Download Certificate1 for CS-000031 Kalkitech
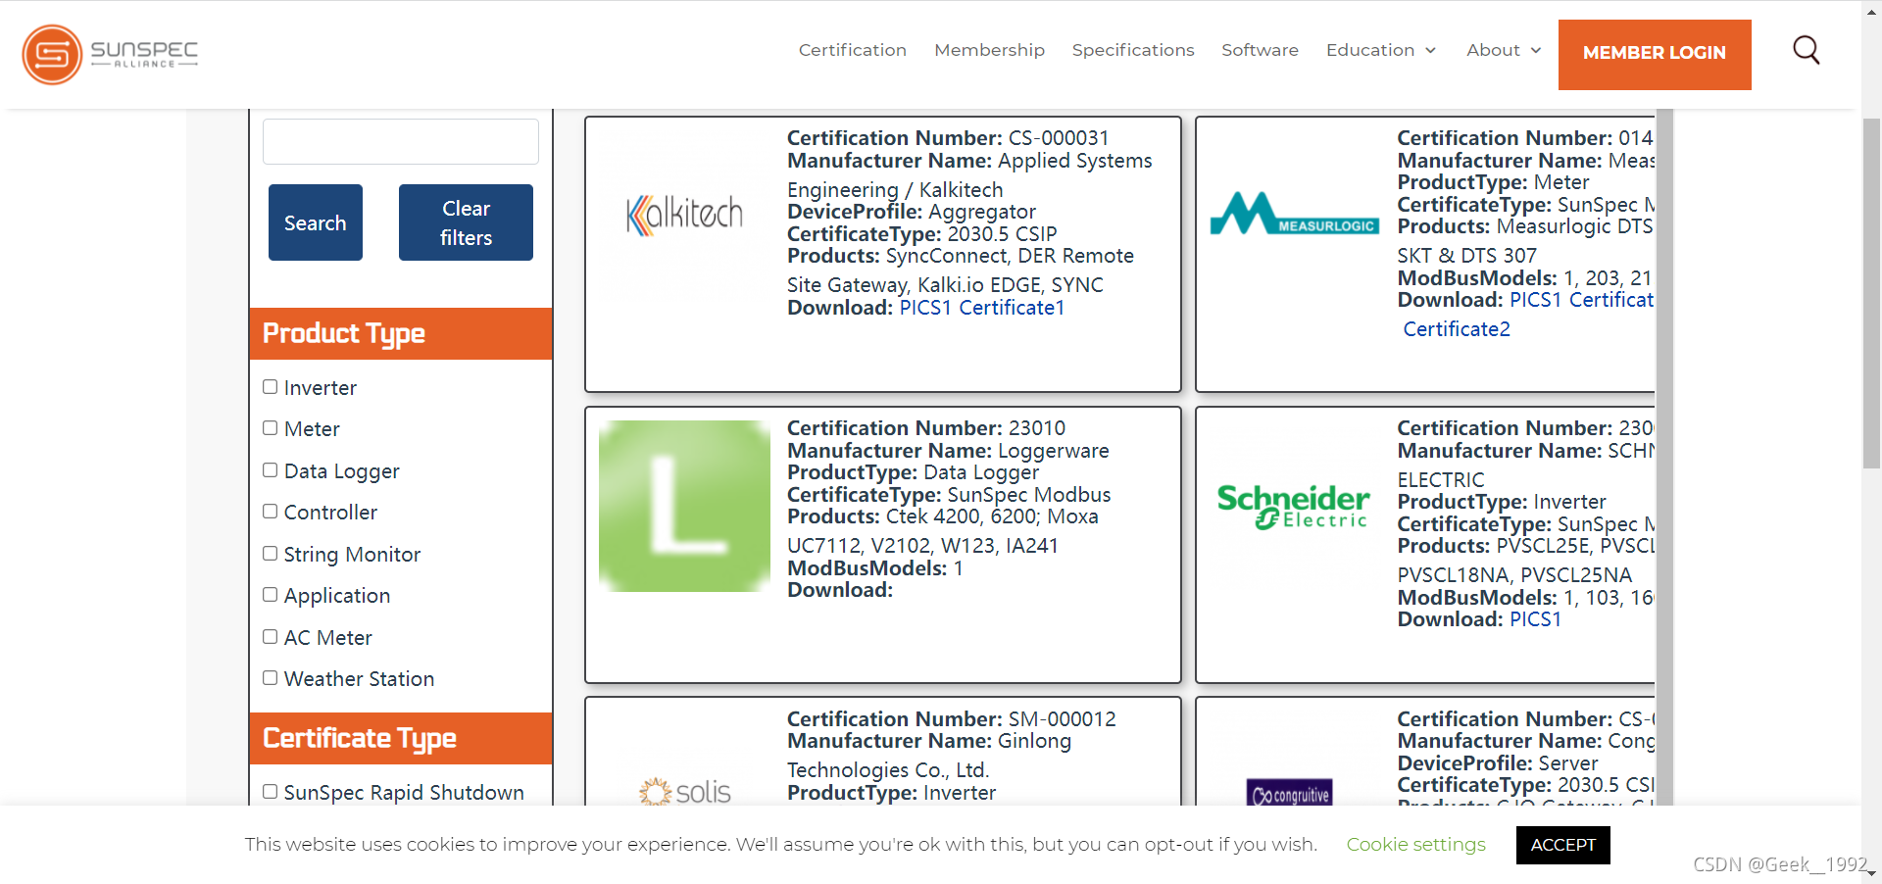The image size is (1882, 884). pyautogui.click(x=1012, y=308)
